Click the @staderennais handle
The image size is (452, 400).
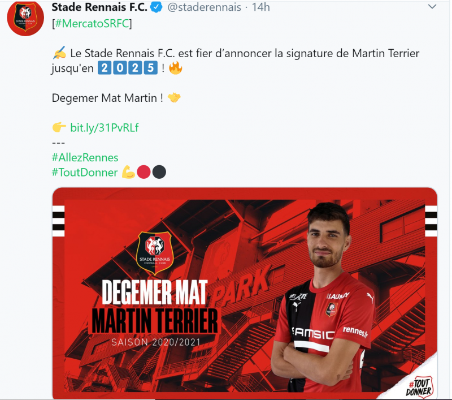pos(204,7)
